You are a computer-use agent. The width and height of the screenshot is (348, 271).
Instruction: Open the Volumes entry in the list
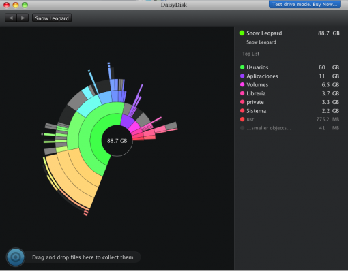(x=289, y=84)
